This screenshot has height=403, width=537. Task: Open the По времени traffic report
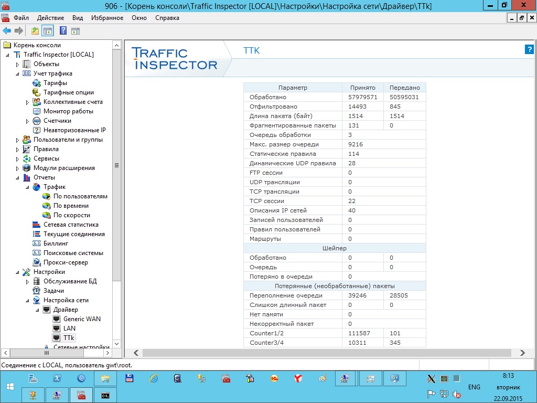[71, 206]
